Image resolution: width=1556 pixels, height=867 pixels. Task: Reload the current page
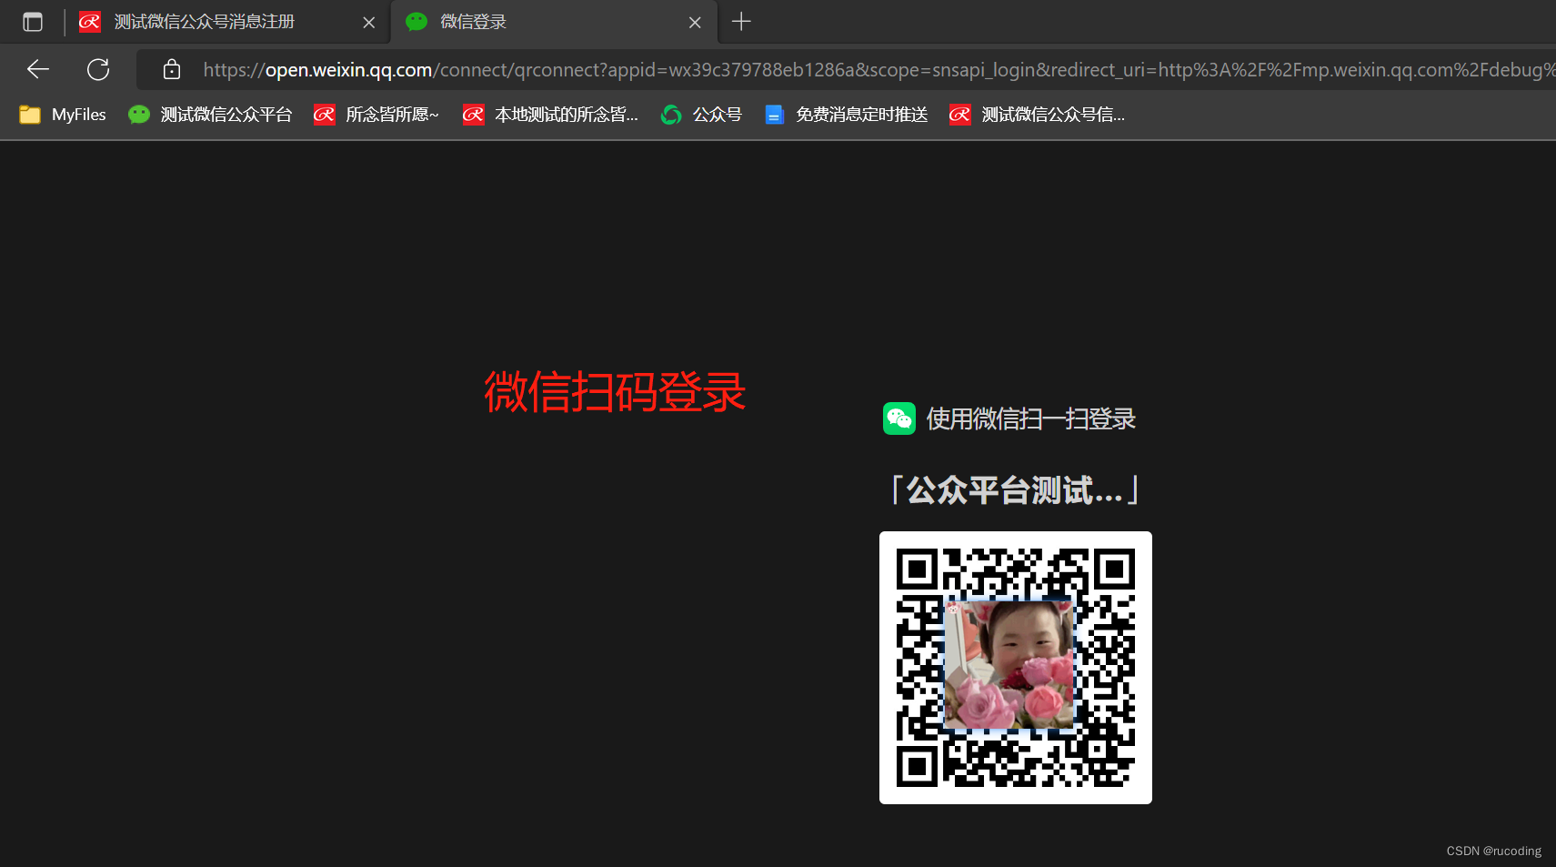(98, 69)
